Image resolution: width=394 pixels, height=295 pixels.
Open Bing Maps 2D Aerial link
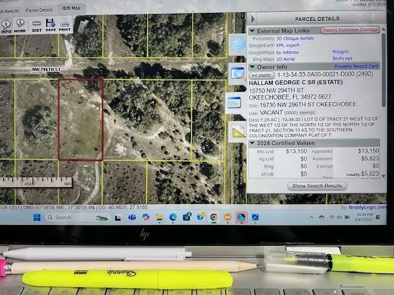[x=286, y=59]
